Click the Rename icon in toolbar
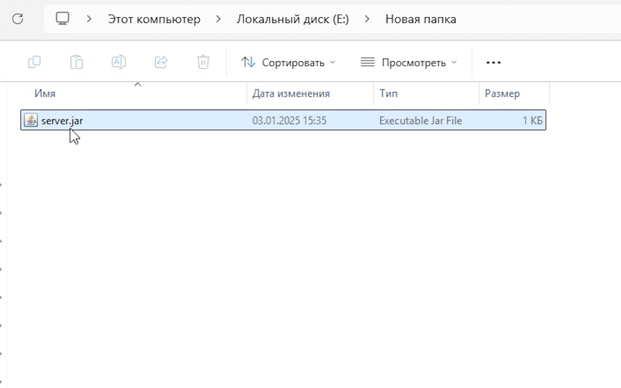 (x=119, y=62)
